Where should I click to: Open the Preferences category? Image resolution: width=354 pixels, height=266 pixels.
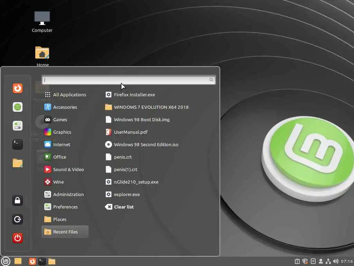click(65, 207)
